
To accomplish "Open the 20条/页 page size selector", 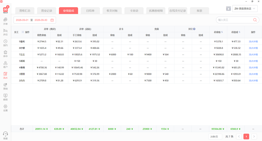I will point(215,136).
